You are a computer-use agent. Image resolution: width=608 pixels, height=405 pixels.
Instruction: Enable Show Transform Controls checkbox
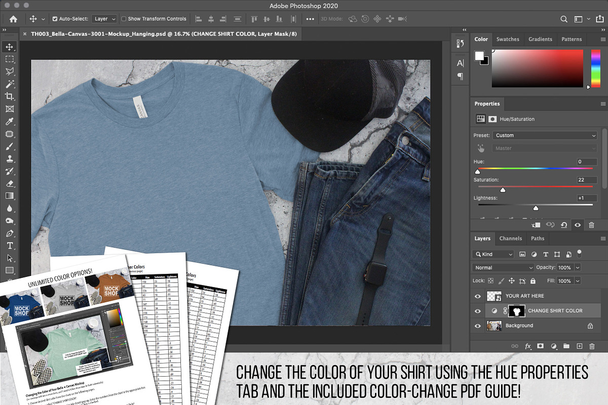124,19
